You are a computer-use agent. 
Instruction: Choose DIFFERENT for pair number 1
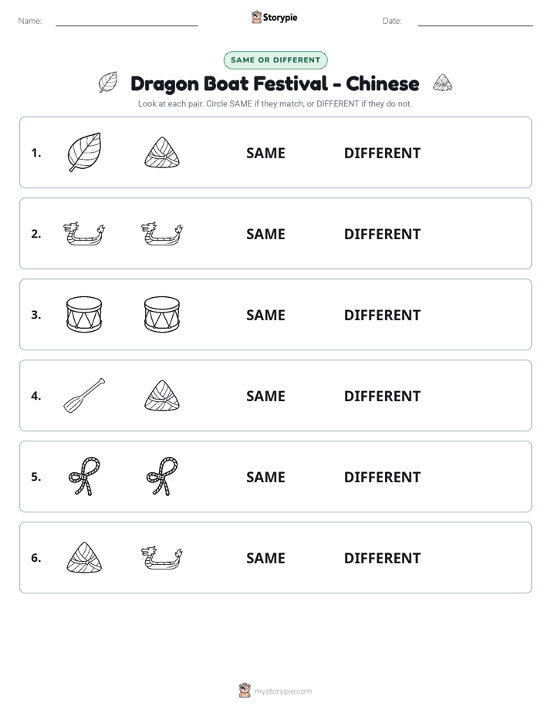point(382,153)
